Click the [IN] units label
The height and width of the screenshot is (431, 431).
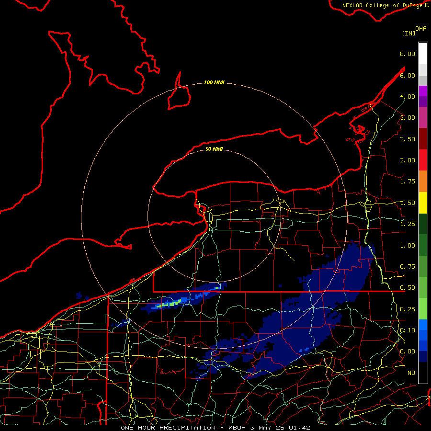click(x=408, y=33)
